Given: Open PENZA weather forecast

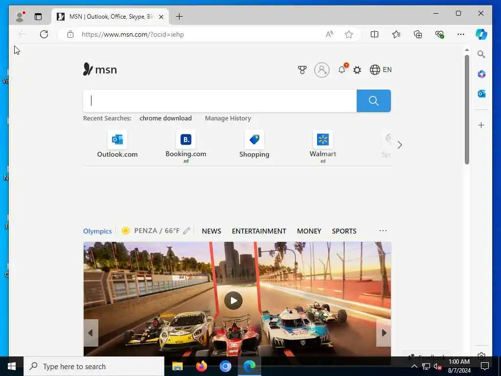Looking at the screenshot, I should [x=151, y=231].
